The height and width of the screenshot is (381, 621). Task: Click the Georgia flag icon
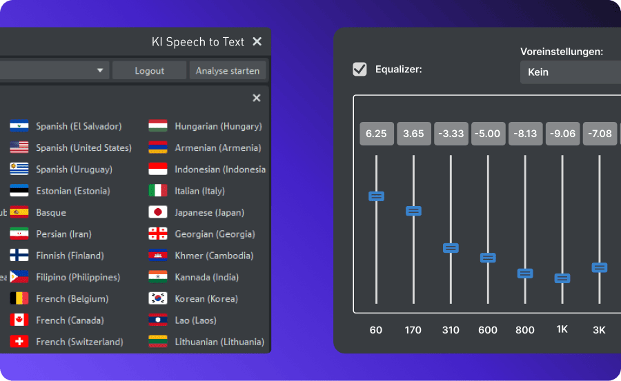158,234
